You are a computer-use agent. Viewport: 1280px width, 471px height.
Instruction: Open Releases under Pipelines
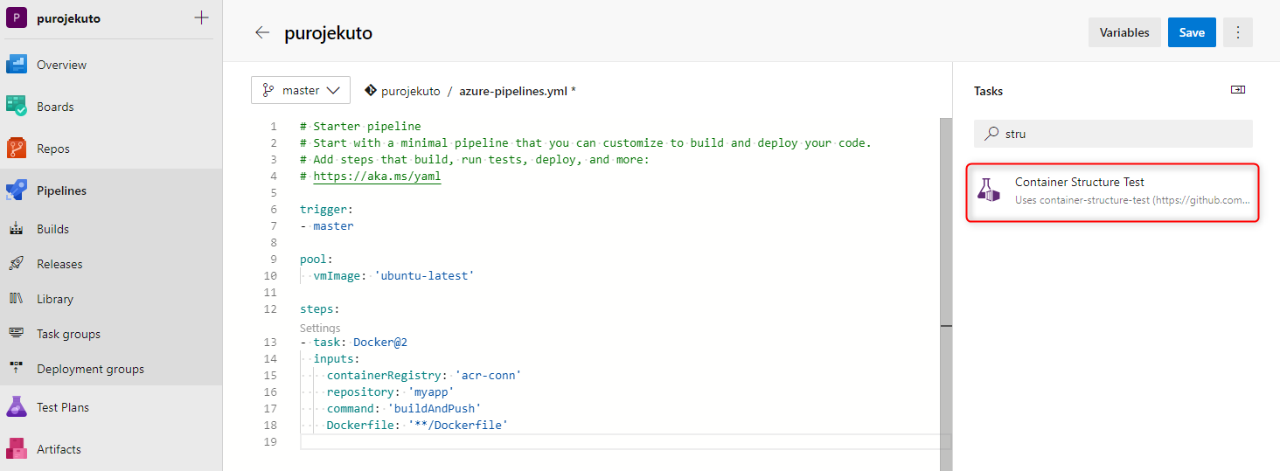pyautogui.click(x=59, y=264)
